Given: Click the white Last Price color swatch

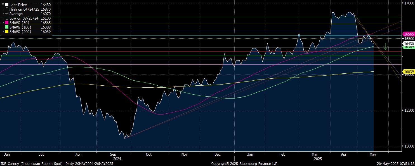Looking at the screenshot, I should click(x=7, y=5).
